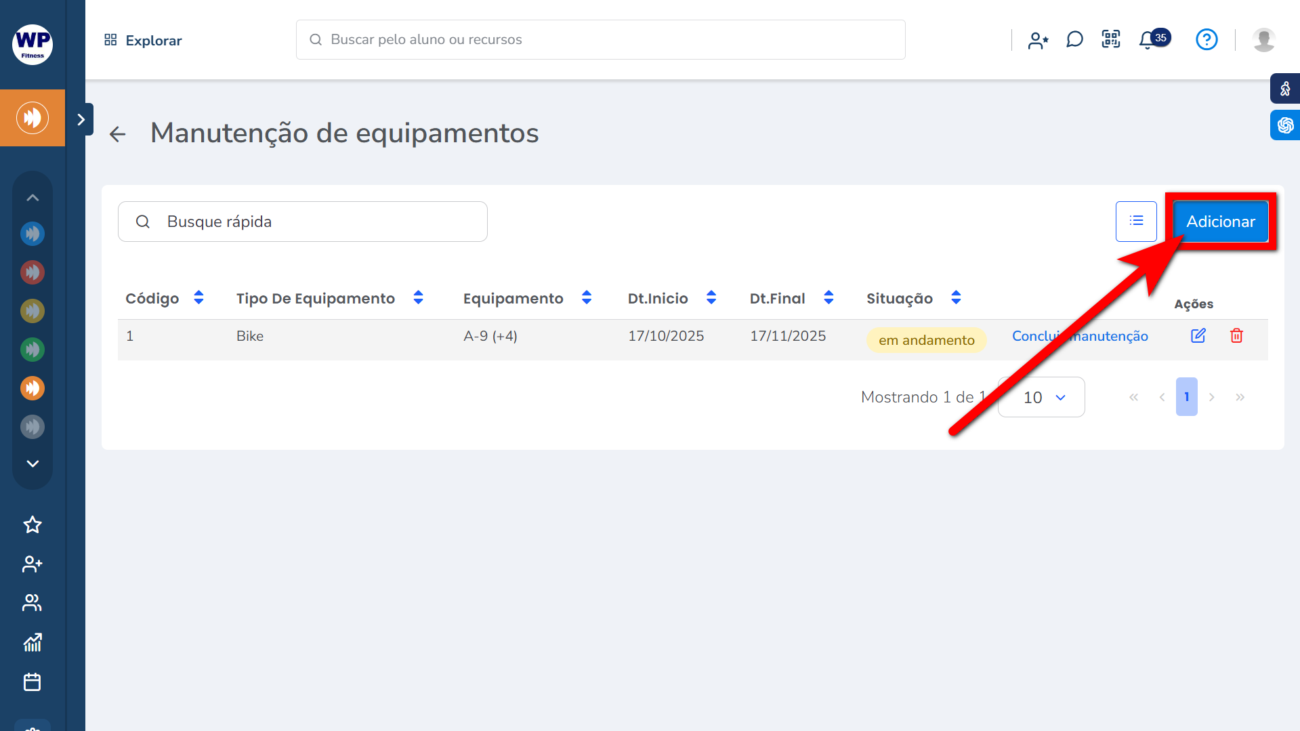Open the notifications bell icon
Screen dimensions: 1300x731
(1147, 41)
